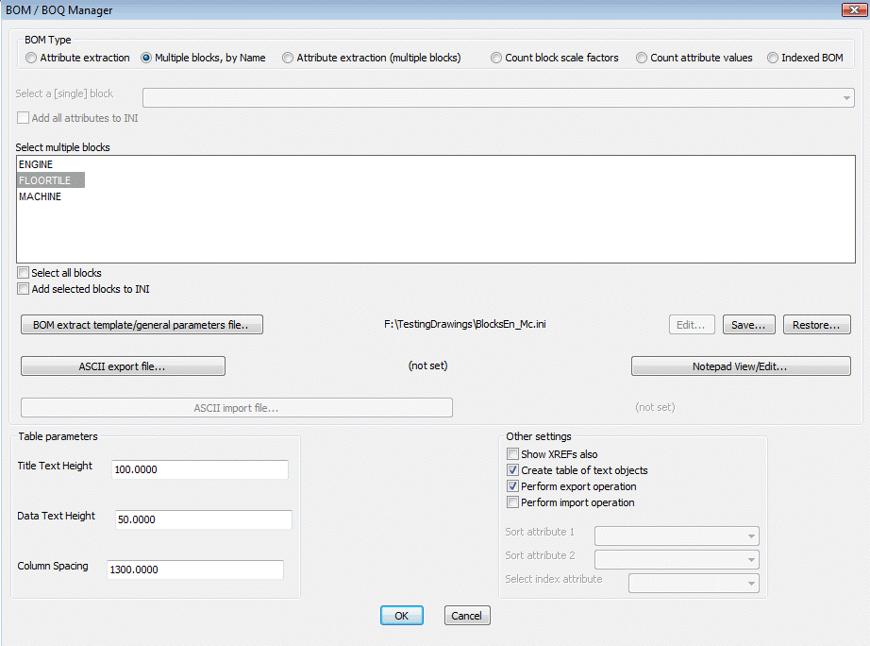The width and height of the screenshot is (870, 646).
Task: Enable the Select all blocks checkbox
Action: (x=24, y=273)
